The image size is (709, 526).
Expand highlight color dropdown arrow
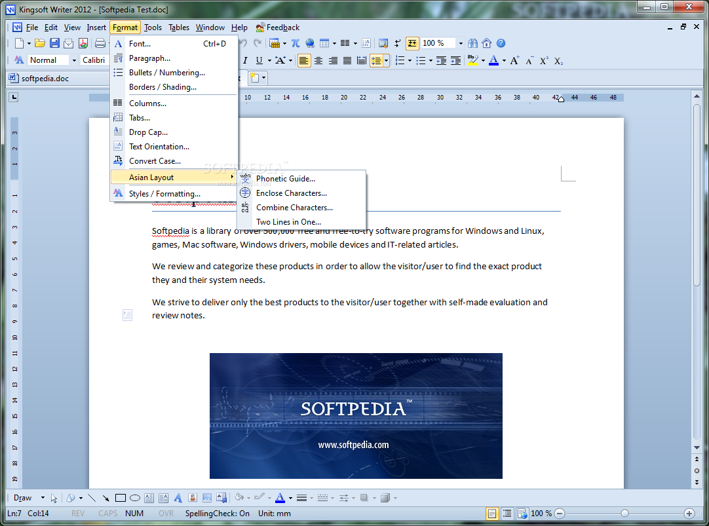point(483,60)
